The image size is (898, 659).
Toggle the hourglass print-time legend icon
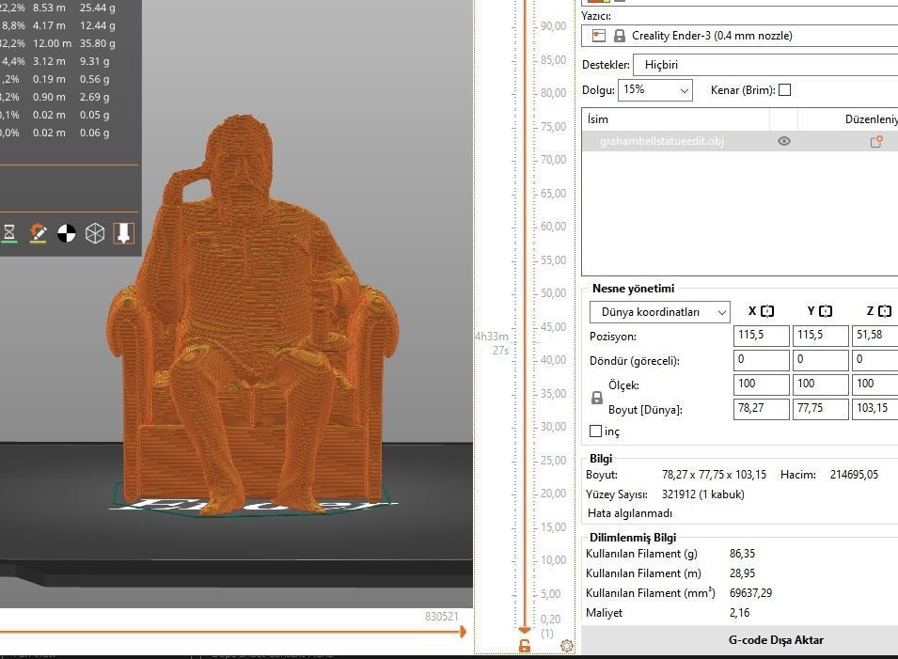(9, 233)
